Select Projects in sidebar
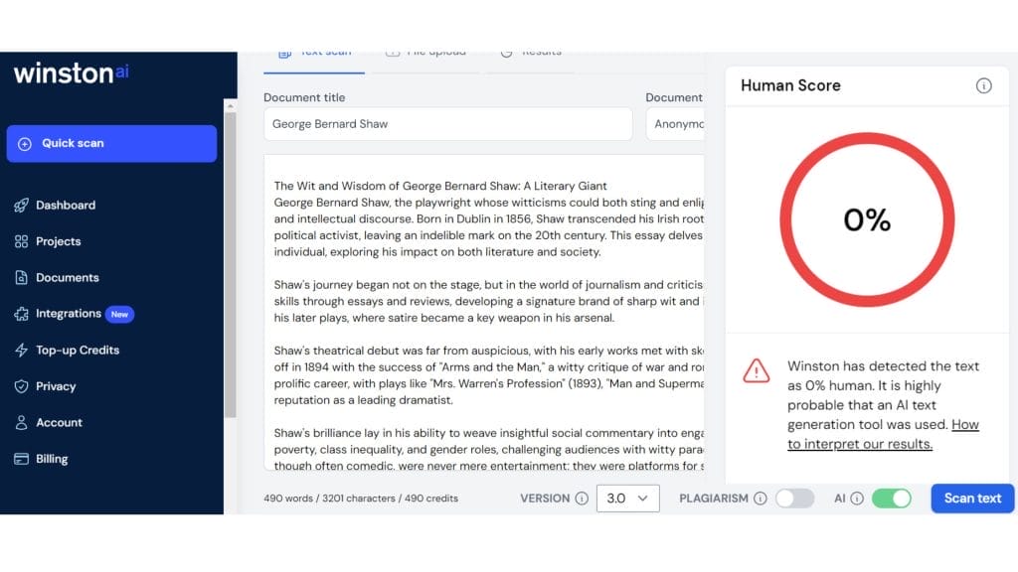The image size is (1018, 572). point(59,241)
